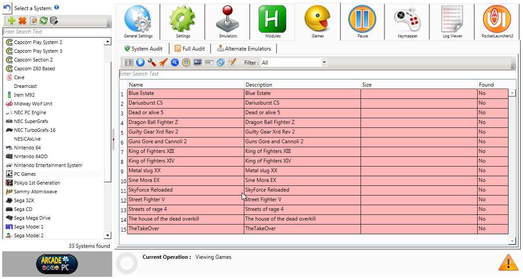Open the Alternate Emulators tab

click(x=244, y=49)
